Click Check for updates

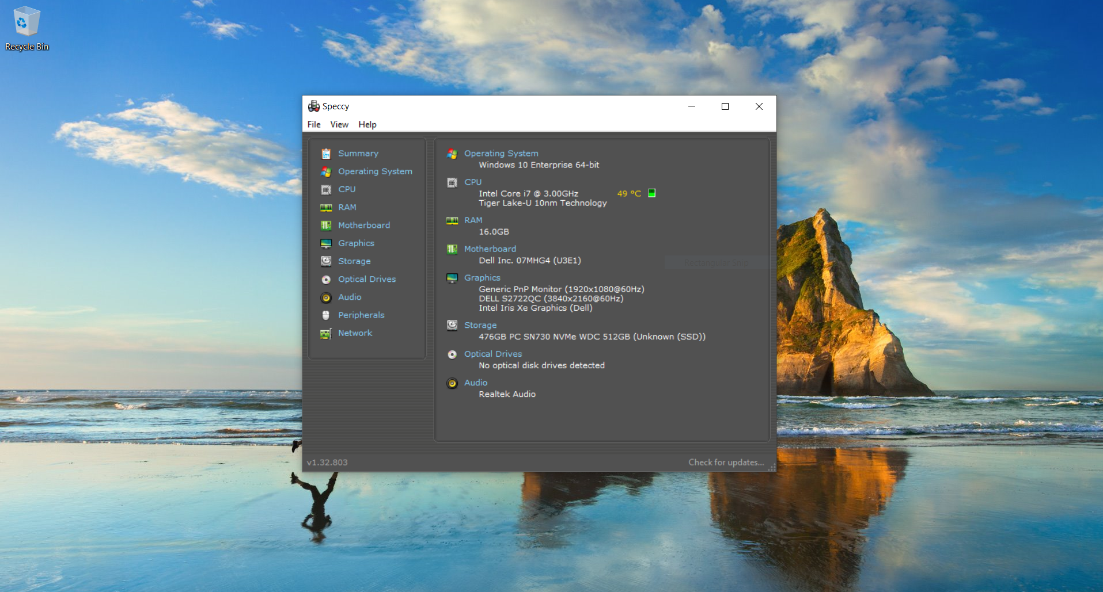point(725,462)
